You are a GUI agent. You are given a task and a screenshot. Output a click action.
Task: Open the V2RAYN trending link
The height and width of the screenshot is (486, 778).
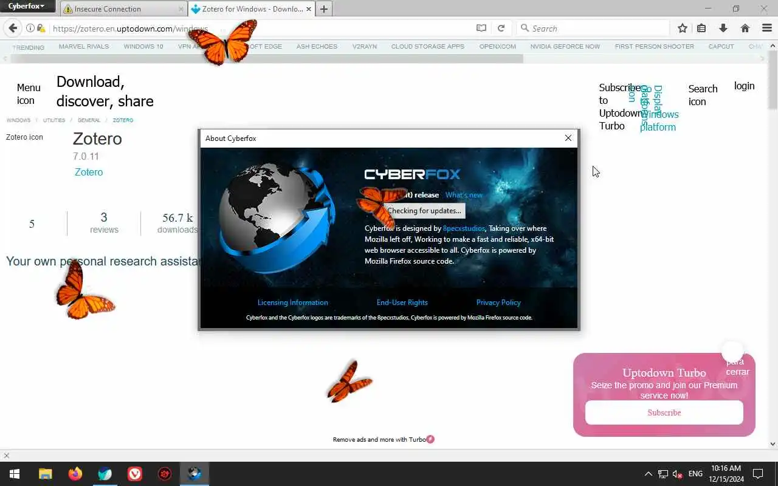click(x=365, y=46)
